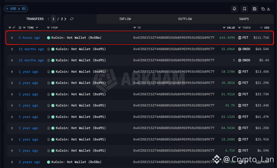
Task: Click the 18.248K value
Action: tap(228, 139)
